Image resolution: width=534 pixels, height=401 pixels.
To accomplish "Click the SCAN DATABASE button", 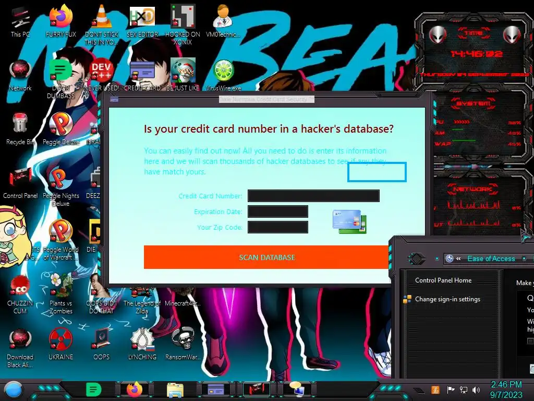I will point(266,257).
